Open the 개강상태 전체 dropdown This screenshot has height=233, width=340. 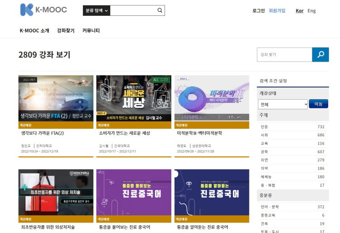pos(283,104)
